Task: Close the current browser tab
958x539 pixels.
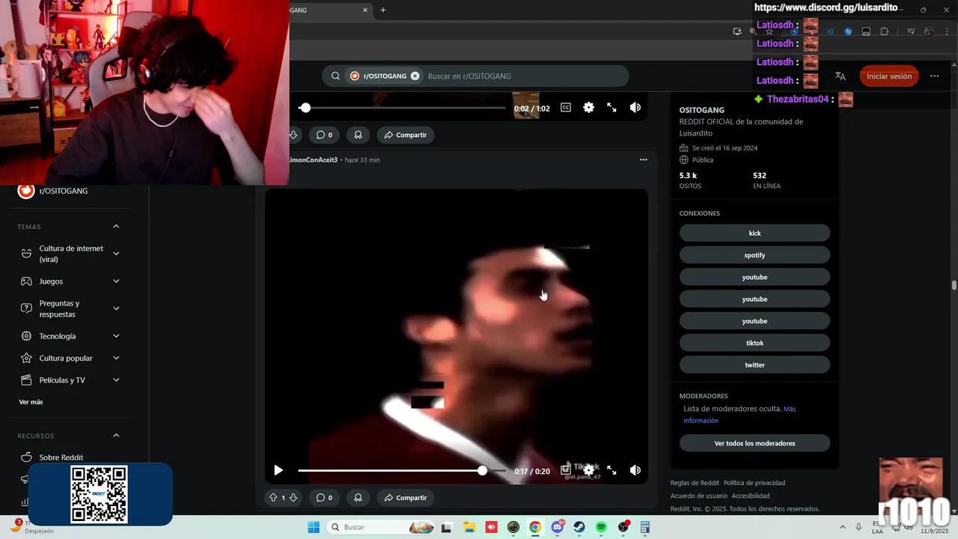Action: tap(365, 10)
